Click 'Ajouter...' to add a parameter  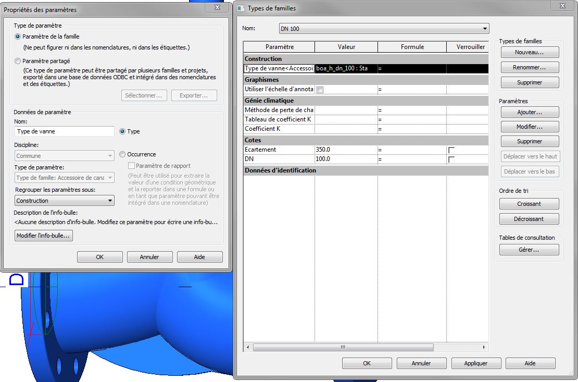529,112
